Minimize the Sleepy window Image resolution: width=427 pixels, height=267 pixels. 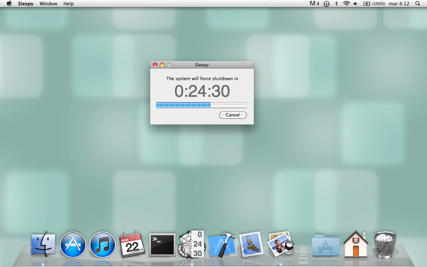point(162,65)
